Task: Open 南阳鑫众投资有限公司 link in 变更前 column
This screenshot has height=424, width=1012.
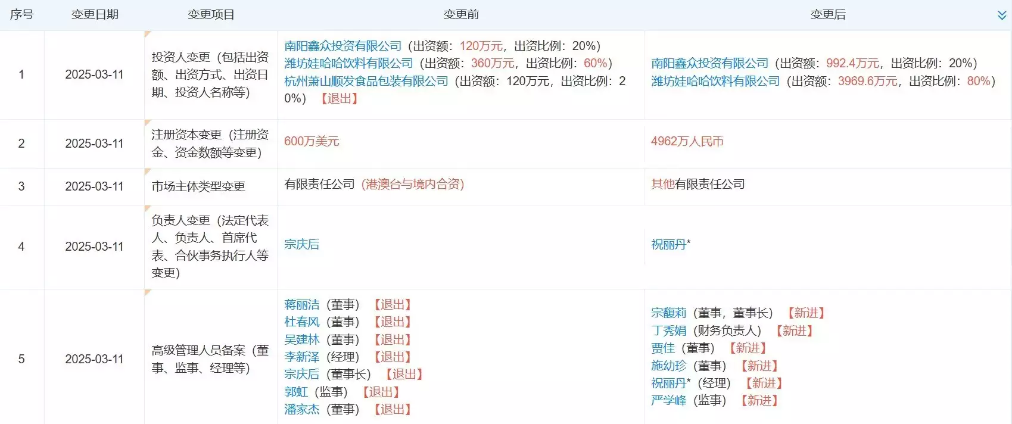Action: [x=343, y=46]
